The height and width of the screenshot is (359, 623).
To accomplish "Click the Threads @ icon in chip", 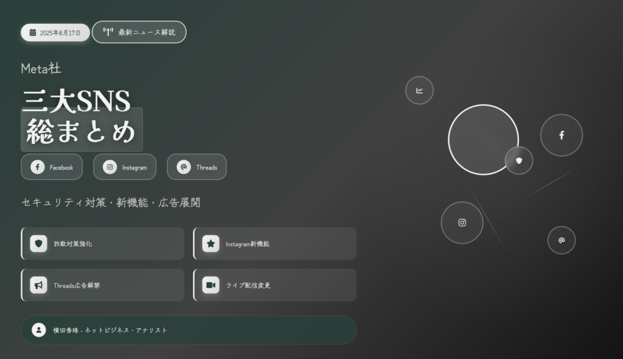I will [x=184, y=167].
